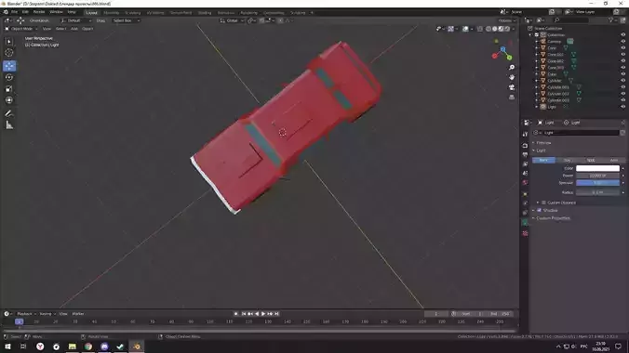The image size is (629, 353).
Task: Toggle camera view icon in viewport
Action: point(512,87)
